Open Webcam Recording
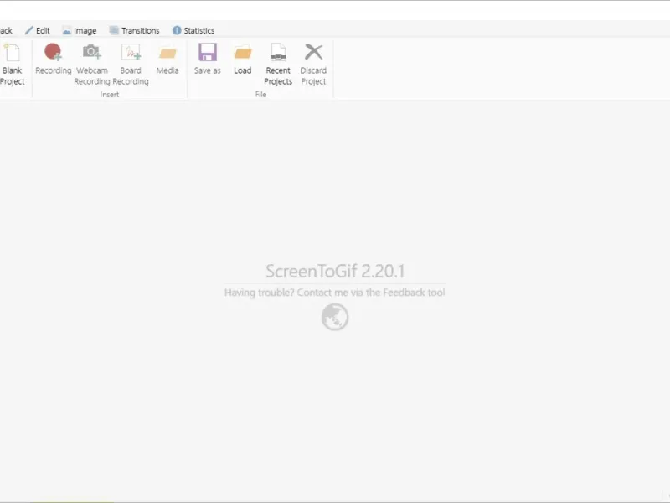 click(92, 65)
